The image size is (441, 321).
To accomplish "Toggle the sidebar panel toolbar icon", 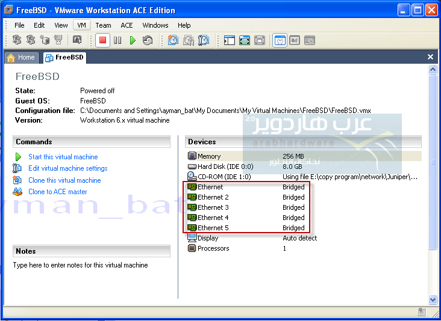I will coord(229,40).
